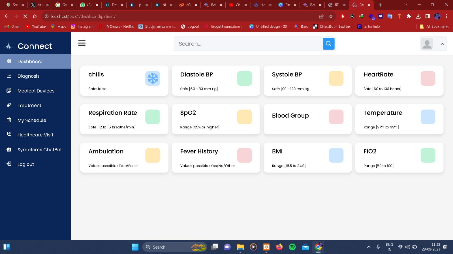453x254 pixels.
Task: Click the pink swatch on Blood Group card
Action: tap(336, 117)
